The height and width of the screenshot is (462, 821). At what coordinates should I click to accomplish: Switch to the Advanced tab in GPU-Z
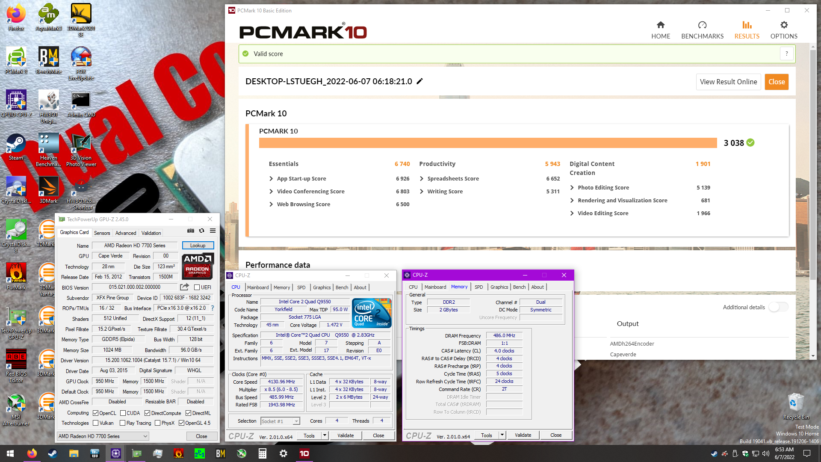(126, 233)
